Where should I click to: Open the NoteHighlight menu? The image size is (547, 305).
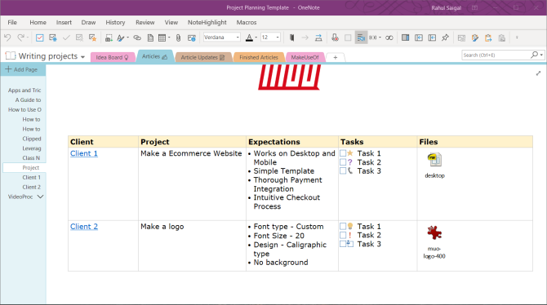point(207,22)
